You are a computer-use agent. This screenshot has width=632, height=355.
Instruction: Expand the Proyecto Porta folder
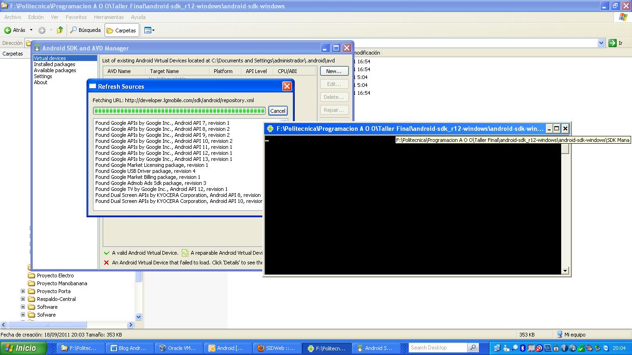click(x=23, y=291)
